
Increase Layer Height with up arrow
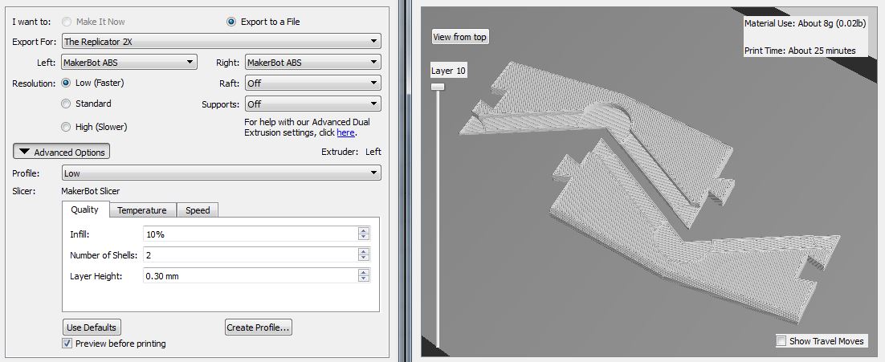point(364,272)
